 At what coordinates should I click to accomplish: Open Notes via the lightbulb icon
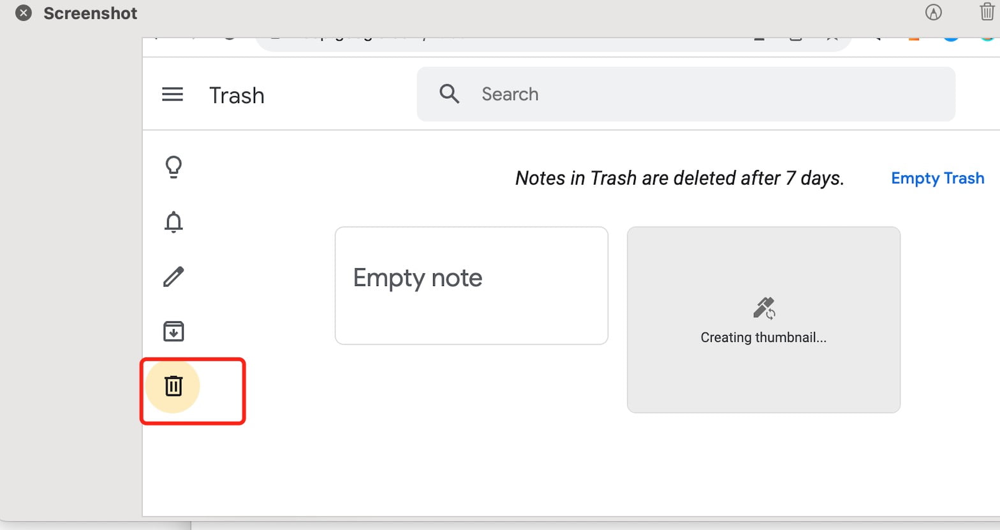173,167
